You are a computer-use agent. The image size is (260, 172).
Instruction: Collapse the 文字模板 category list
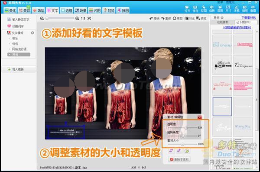point(32,33)
